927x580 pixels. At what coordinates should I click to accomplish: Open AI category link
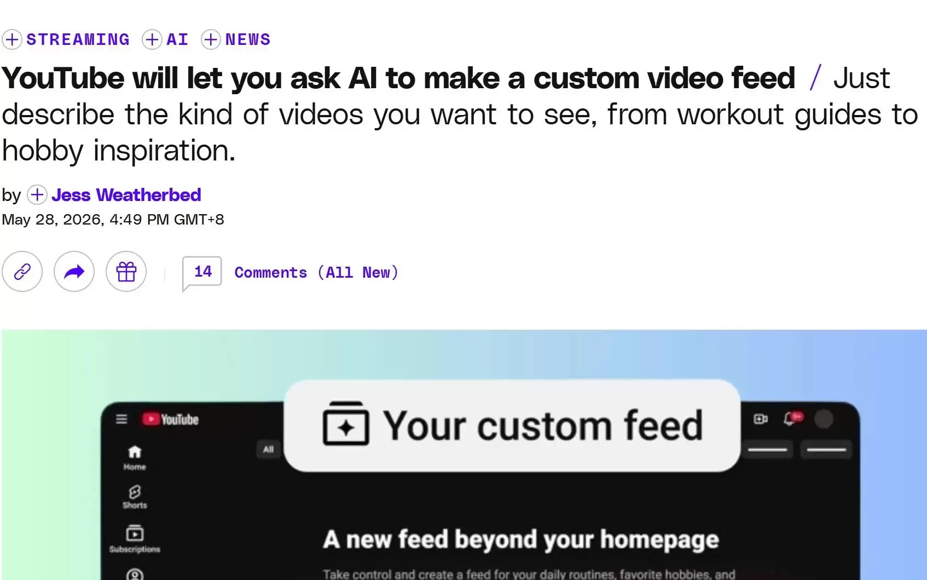pos(177,39)
